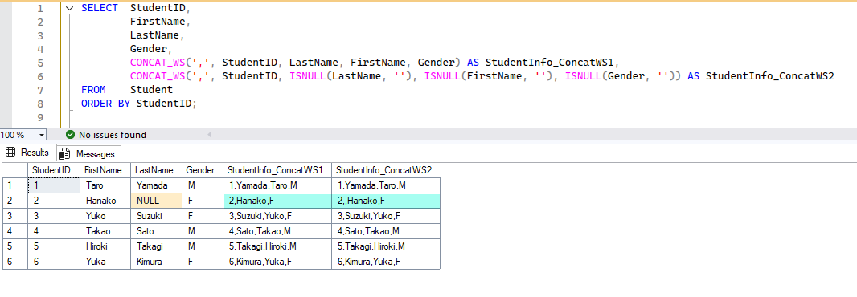Select the Hanako FirstName cell
The width and height of the screenshot is (857, 297).
coord(105,201)
